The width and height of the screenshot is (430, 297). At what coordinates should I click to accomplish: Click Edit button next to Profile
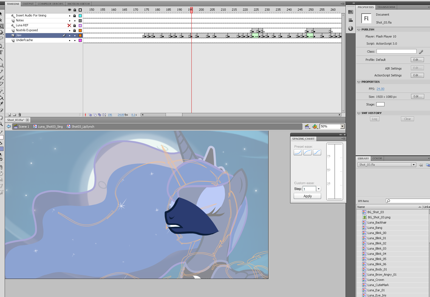point(417,60)
